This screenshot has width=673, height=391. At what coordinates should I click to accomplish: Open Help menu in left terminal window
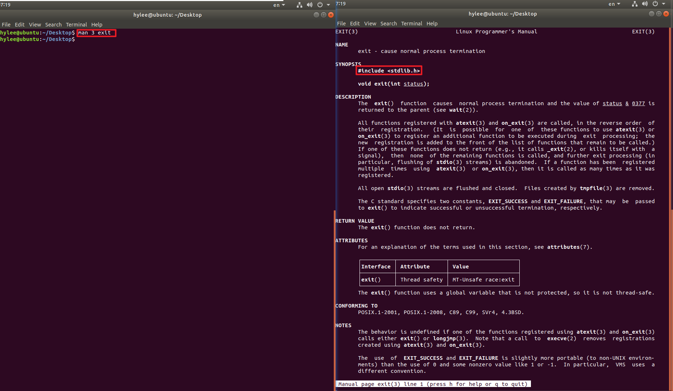pos(97,25)
